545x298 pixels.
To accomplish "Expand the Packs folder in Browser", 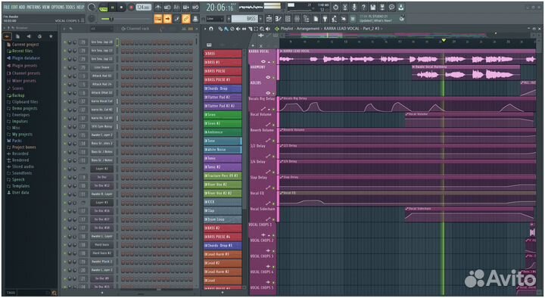I will pyautogui.click(x=17, y=141).
